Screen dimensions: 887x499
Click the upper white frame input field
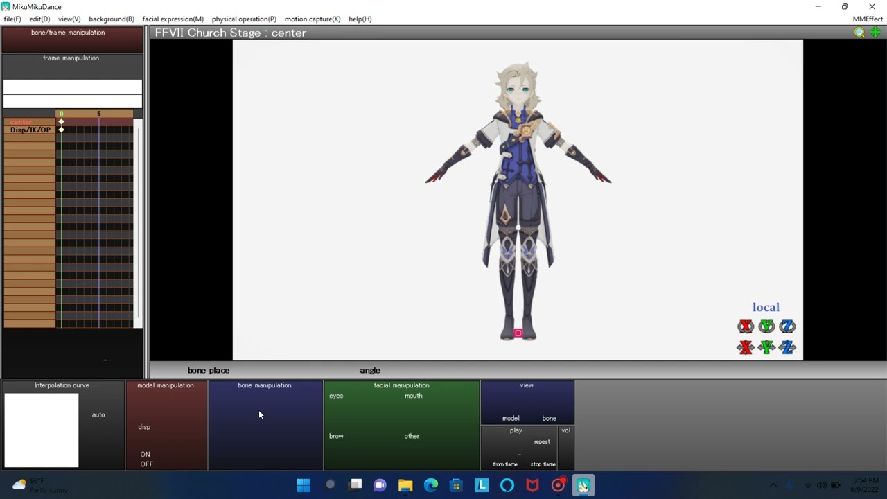[x=72, y=87]
